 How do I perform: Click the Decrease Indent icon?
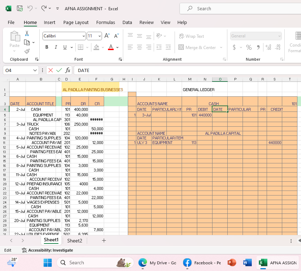pyautogui.click(x=159, y=47)
